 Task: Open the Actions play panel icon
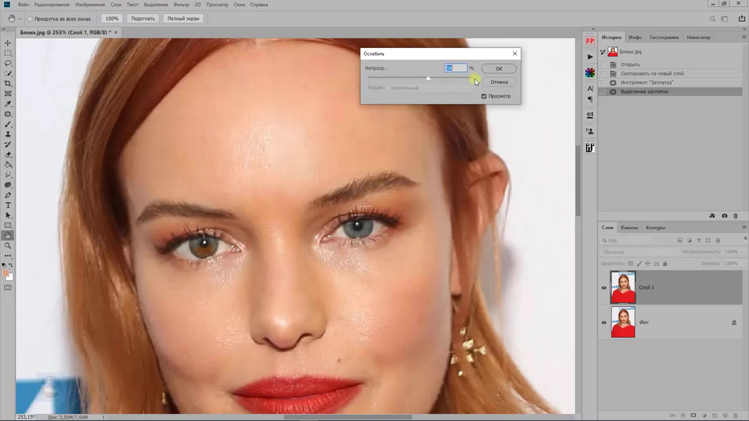(590, 57)
